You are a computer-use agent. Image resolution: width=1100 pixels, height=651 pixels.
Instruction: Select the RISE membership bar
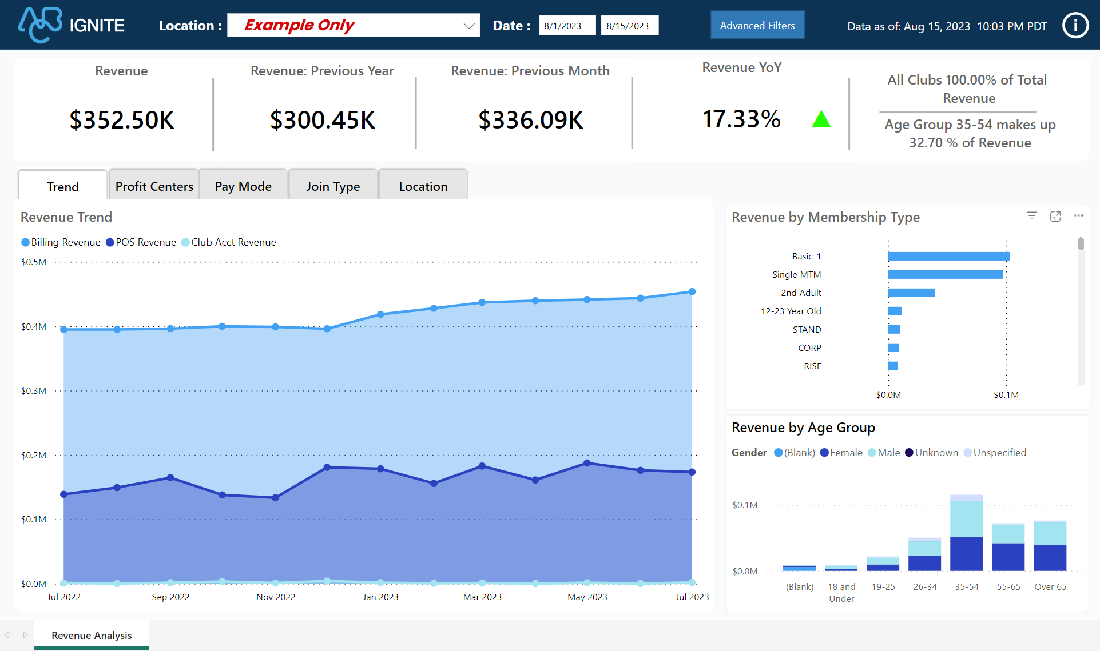(x=893, y=366)
